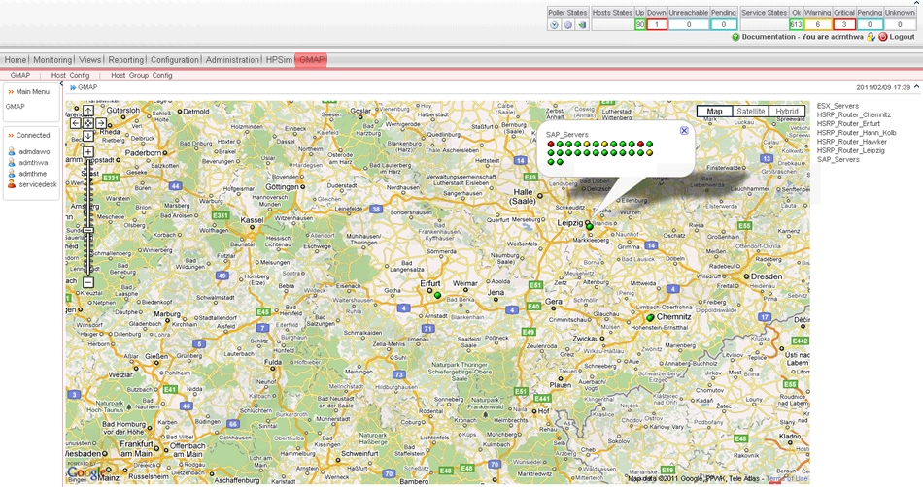Screen dimensions: 923x487
Task: Click the green marker at Chemnitz
Action: [650, 317]
